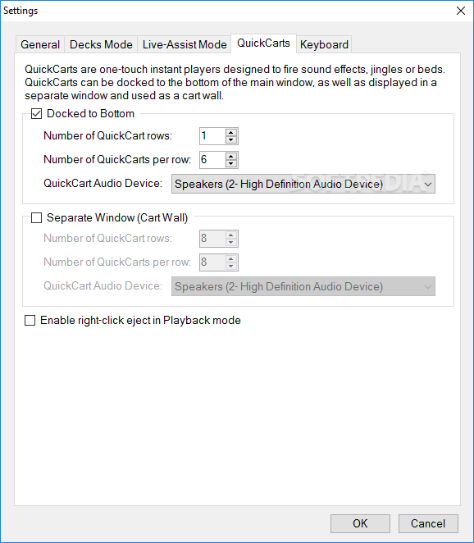Increase Cart Wall rows with up arrow
The image size is (474, 543).
[231, 235]
